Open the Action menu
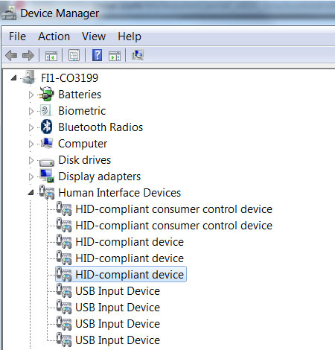Screen dimensions: 335x350 pos(54,36)
